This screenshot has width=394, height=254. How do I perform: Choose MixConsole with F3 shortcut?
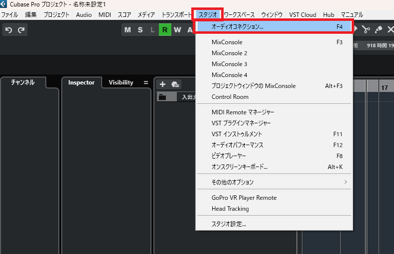(x=274, y=42)
